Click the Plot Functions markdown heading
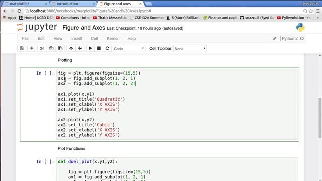322x181 pixels. point(71,149)
